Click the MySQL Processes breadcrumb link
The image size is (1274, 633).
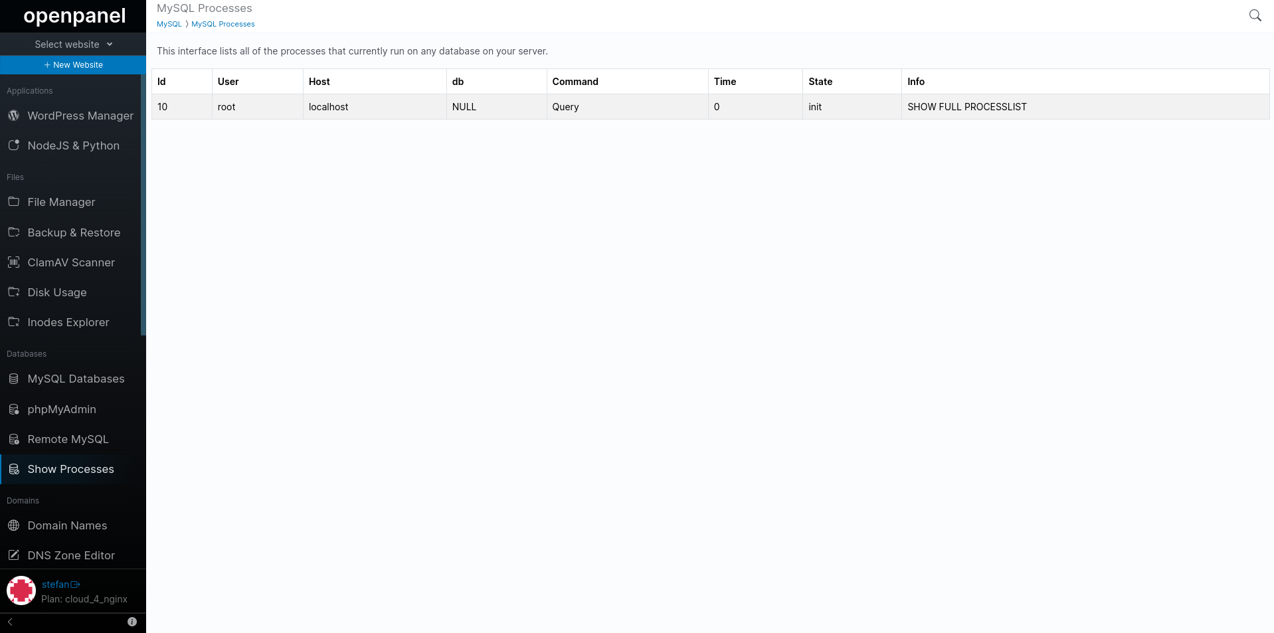(223, 24)
